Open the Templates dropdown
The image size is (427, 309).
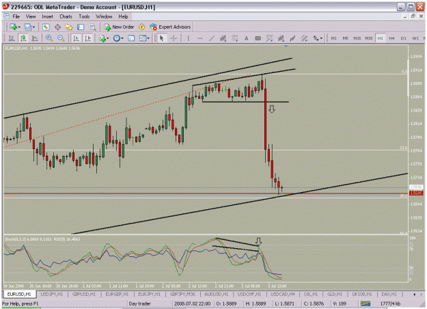click(x=144, y=38)
